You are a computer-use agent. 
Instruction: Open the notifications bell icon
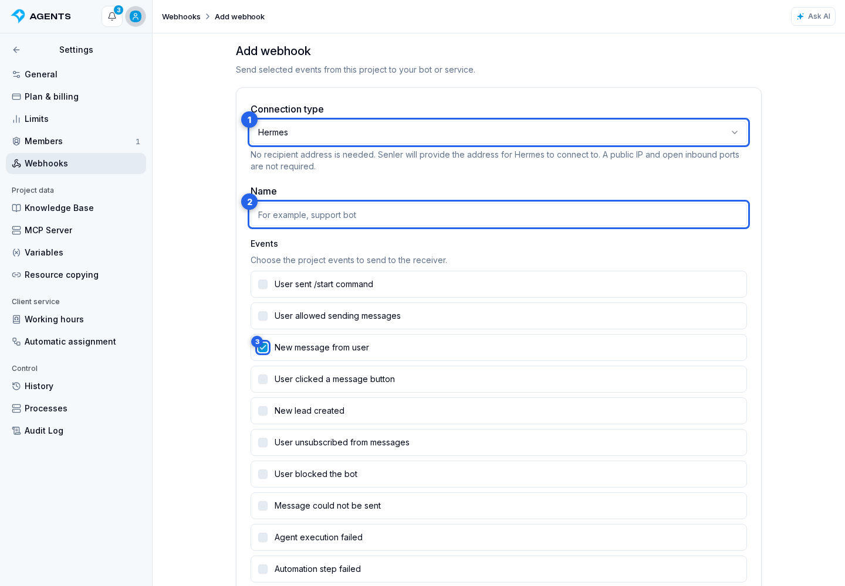112,16
